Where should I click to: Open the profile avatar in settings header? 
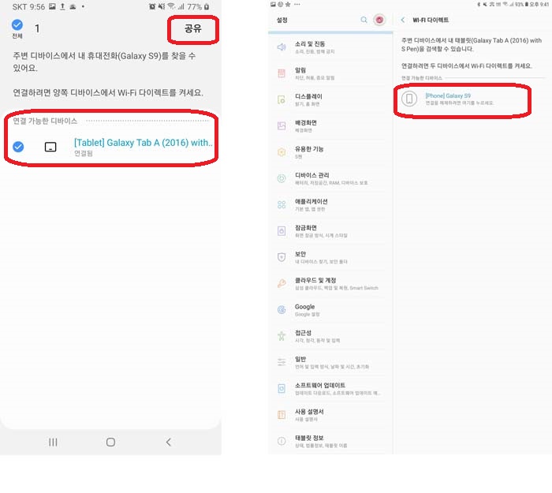click(x=379, y=20)
